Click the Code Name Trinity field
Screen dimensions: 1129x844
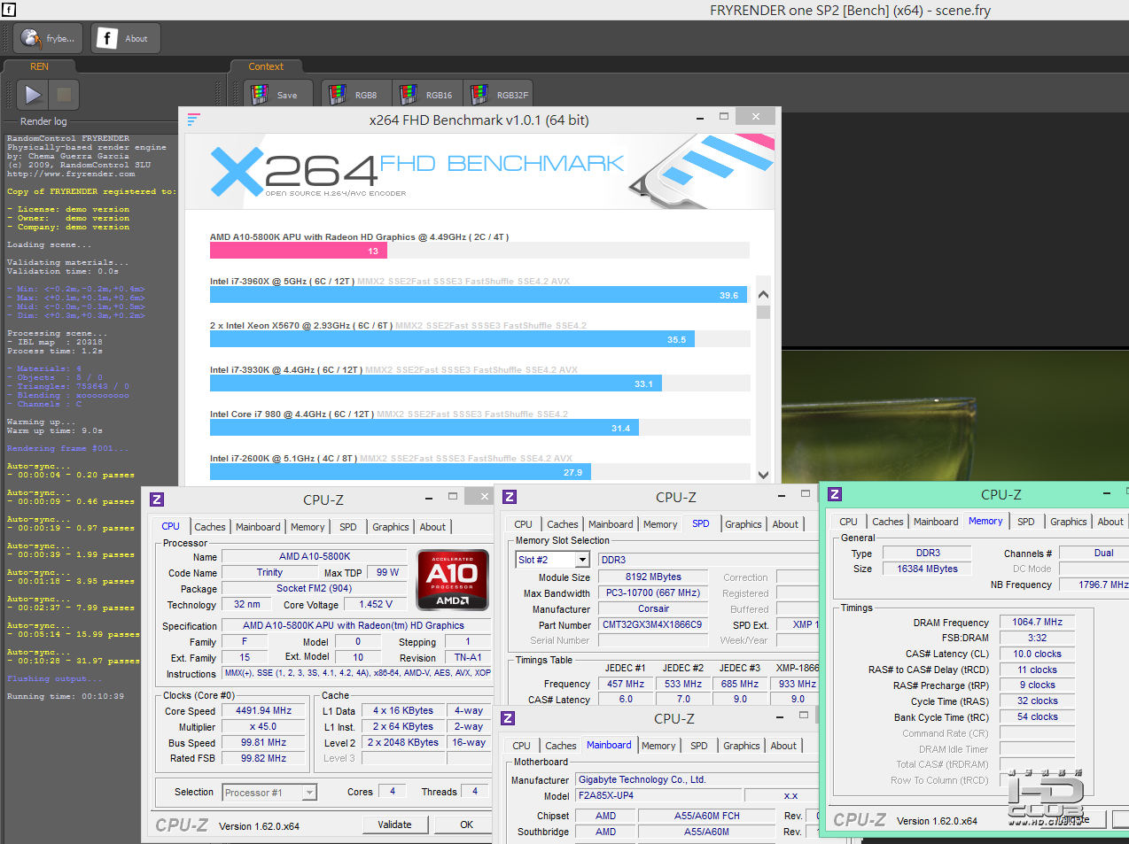pyautogui.click(x=269, y=572)
